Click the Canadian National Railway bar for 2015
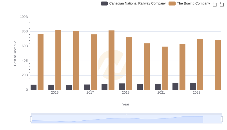The image size is (227, 130). point(51,87)
